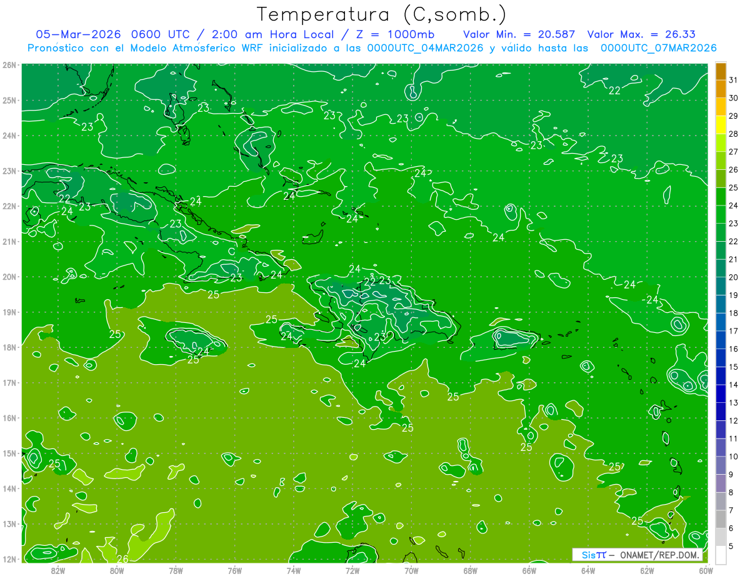
Task: Click the 70W longitude axis label
Action: (x=411, y=570)
